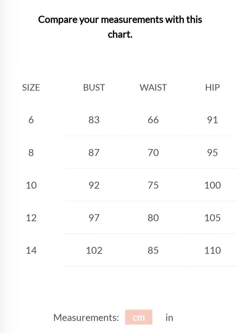Viewport: 237px width, 334px height.
Task: Click waist value 70 for size 8
Action: click(153, 153)
